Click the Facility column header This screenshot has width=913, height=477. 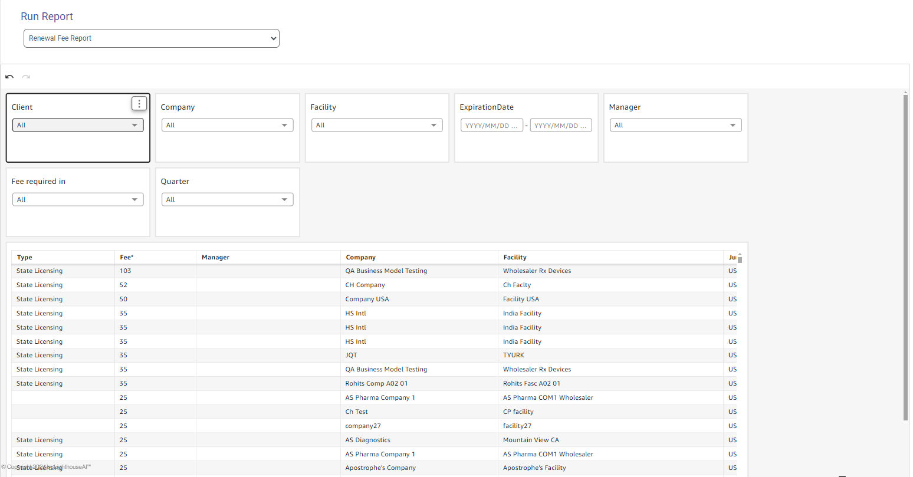515,257
